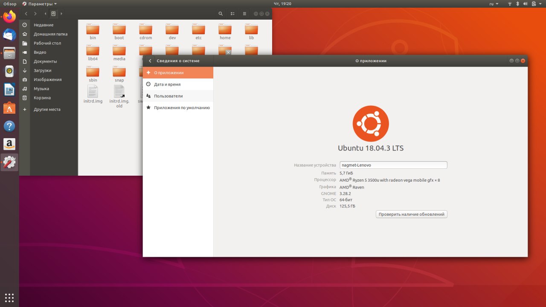The height and width of the screenshot is (307, 546).
Task: Open Пользователи settings panel
Action: [178, 96]
